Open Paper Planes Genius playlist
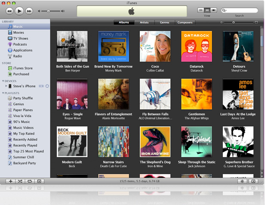Screen dimensions: 265x205 click(25, 110)
